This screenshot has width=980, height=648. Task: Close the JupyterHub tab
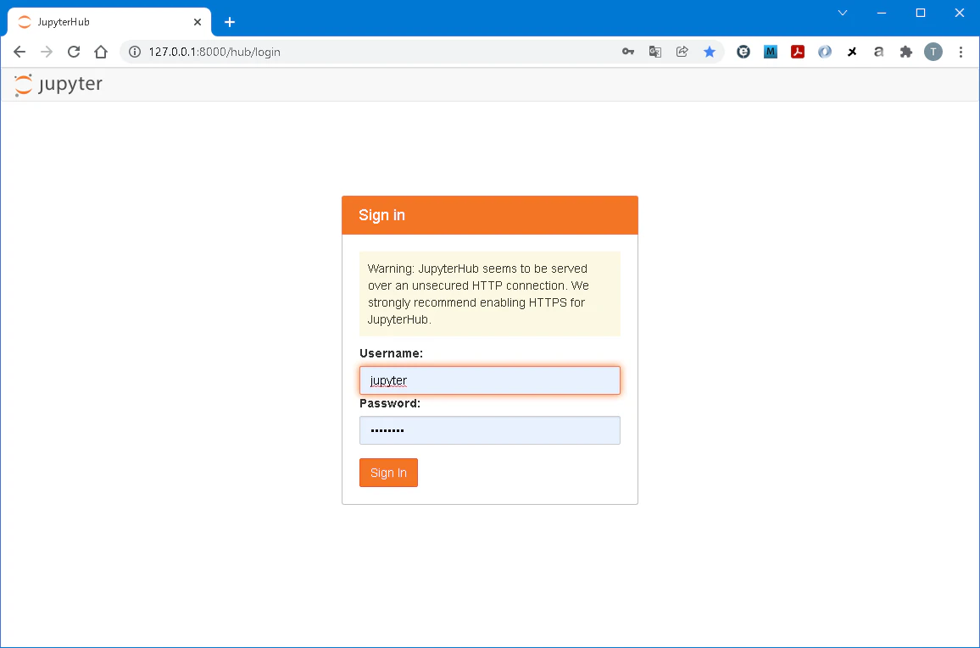[x=198, y=22]
